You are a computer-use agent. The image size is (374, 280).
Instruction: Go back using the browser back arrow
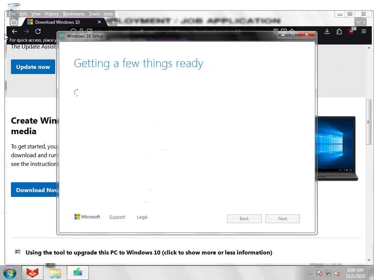pyautogui.click(x=15, y=31)
